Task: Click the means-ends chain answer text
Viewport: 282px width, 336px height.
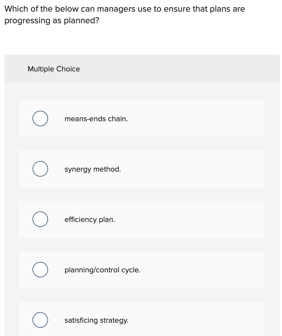Action: [96, 119]
